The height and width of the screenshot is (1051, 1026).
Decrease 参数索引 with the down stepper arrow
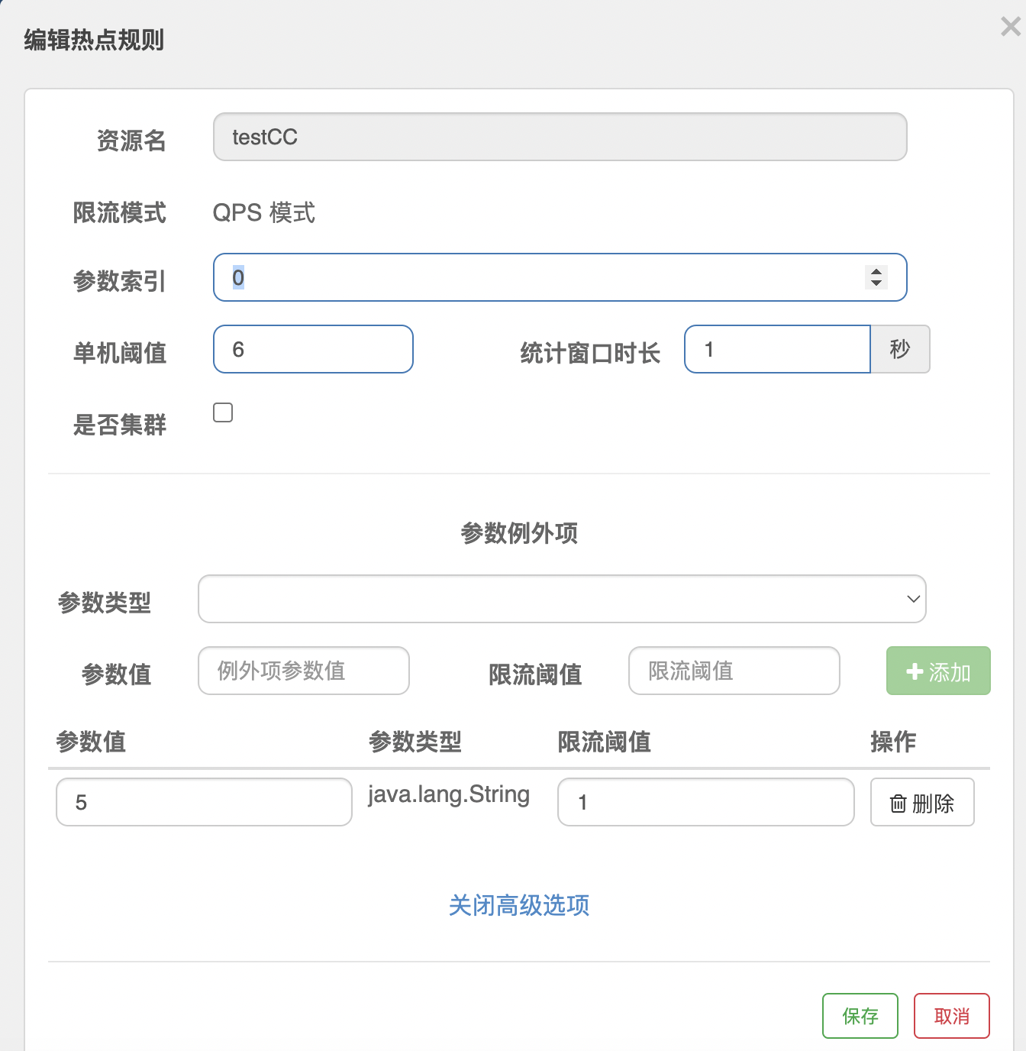[x=876, y=283]
